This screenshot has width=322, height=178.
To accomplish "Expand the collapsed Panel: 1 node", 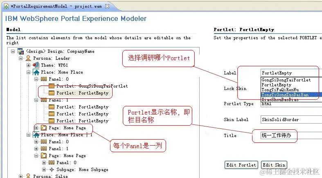I will point(36,149).
